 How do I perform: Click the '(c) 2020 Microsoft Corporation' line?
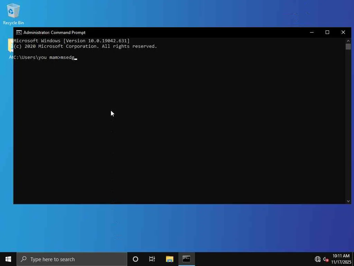click(x=85, y=46)
